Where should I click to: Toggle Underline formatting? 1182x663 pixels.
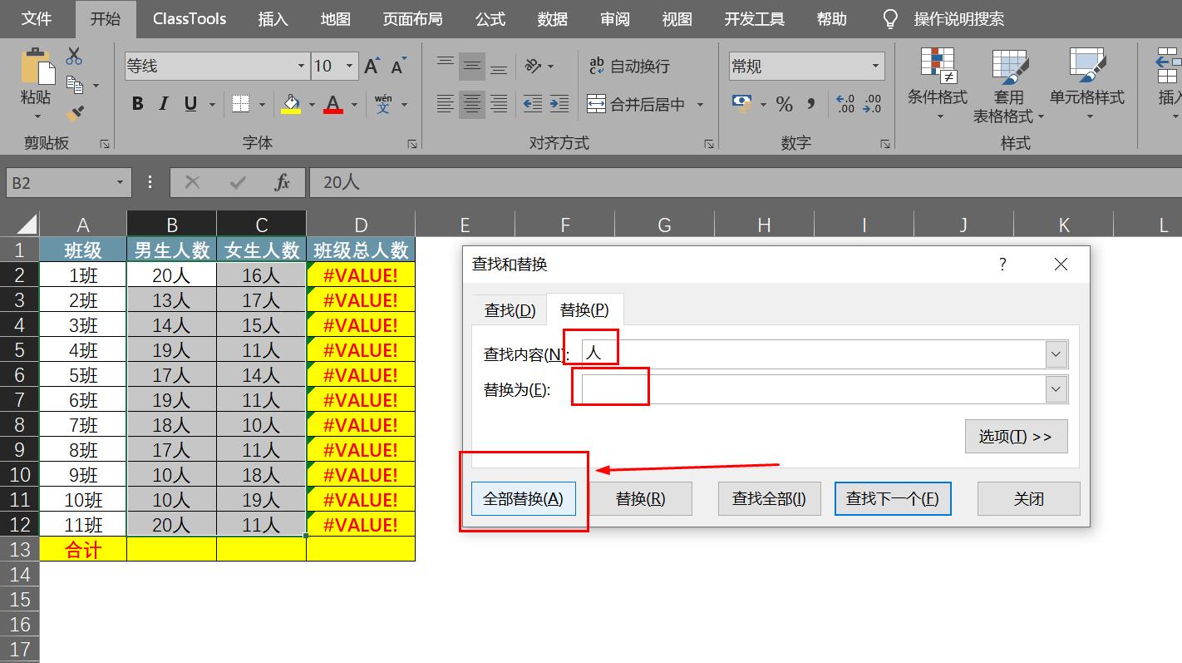click(190, 104)
